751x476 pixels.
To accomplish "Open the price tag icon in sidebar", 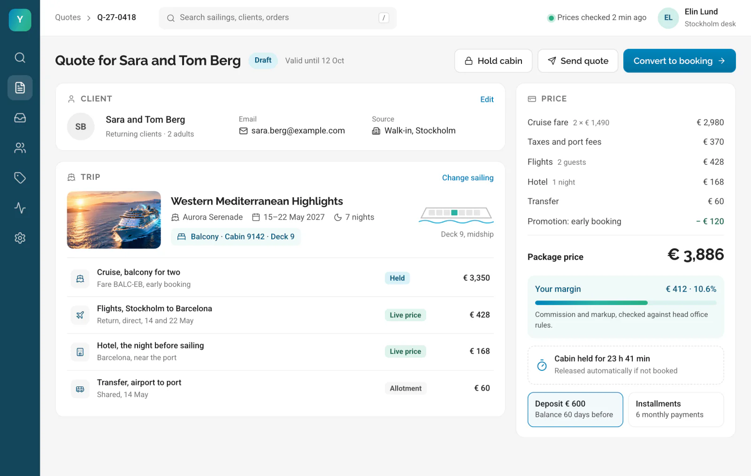I will tap(20, 178).
